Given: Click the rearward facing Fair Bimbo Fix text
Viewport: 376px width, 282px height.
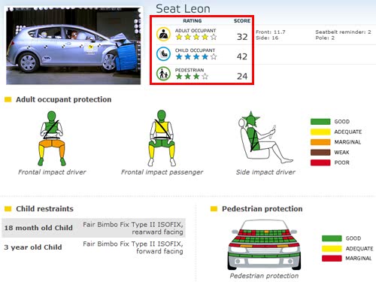Looking at the screenshot, I should tap(133, 228).
